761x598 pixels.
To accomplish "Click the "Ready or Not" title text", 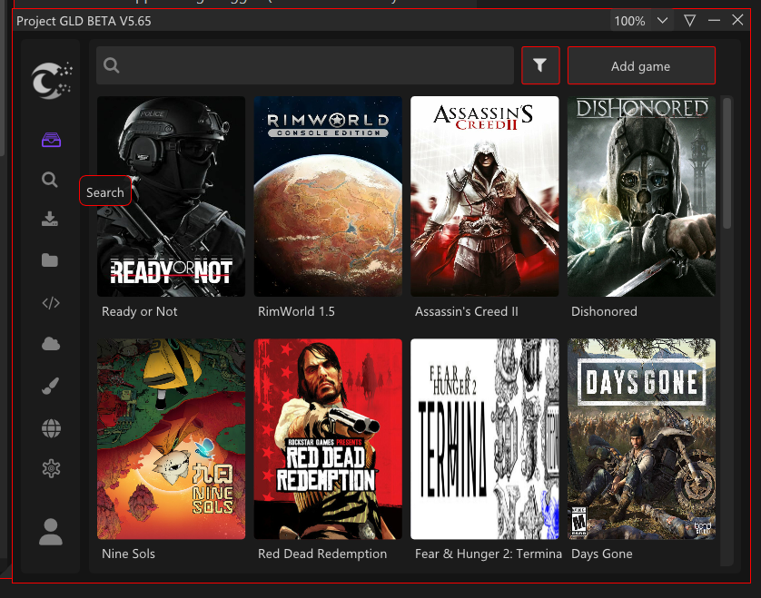I will [139, 311].
